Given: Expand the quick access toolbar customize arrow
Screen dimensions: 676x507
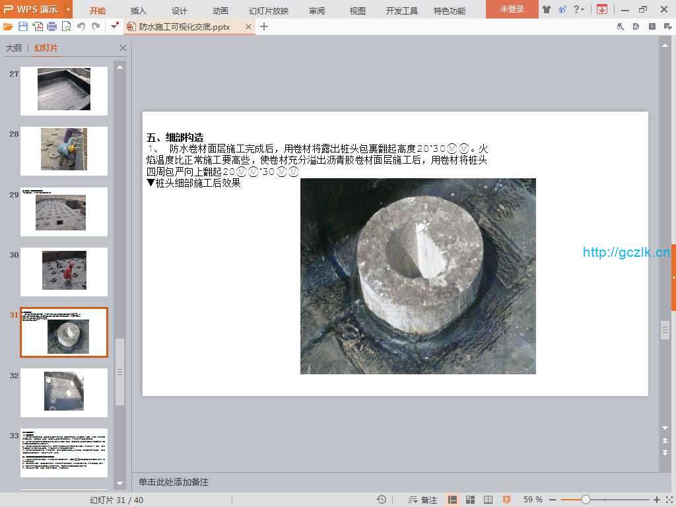Looking at the screenshot, I should 115,25.
